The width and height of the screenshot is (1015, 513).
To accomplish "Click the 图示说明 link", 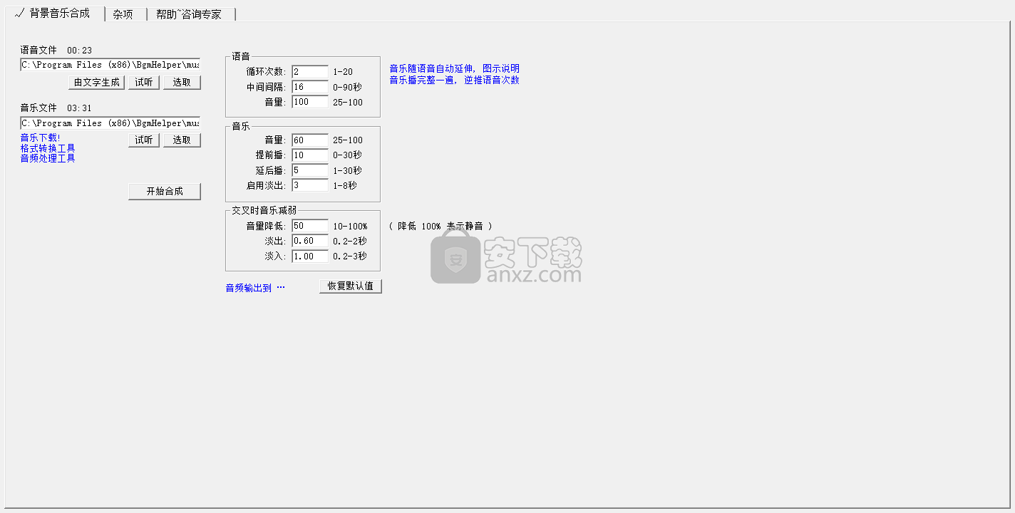I will point(501,69).
